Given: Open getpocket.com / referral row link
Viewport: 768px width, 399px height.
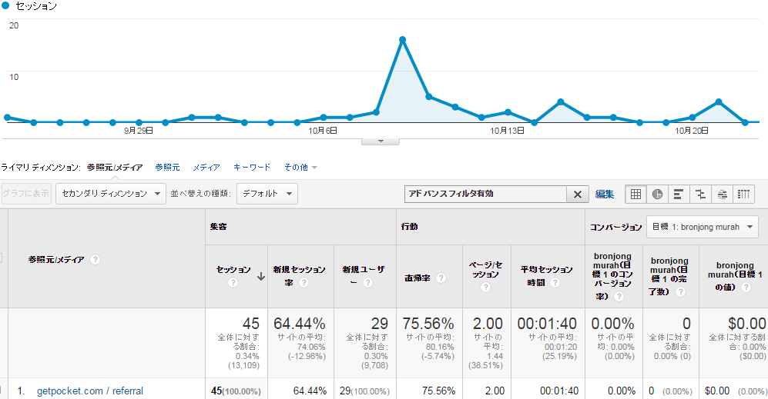Looking at the screenshot, I should 90,391.
